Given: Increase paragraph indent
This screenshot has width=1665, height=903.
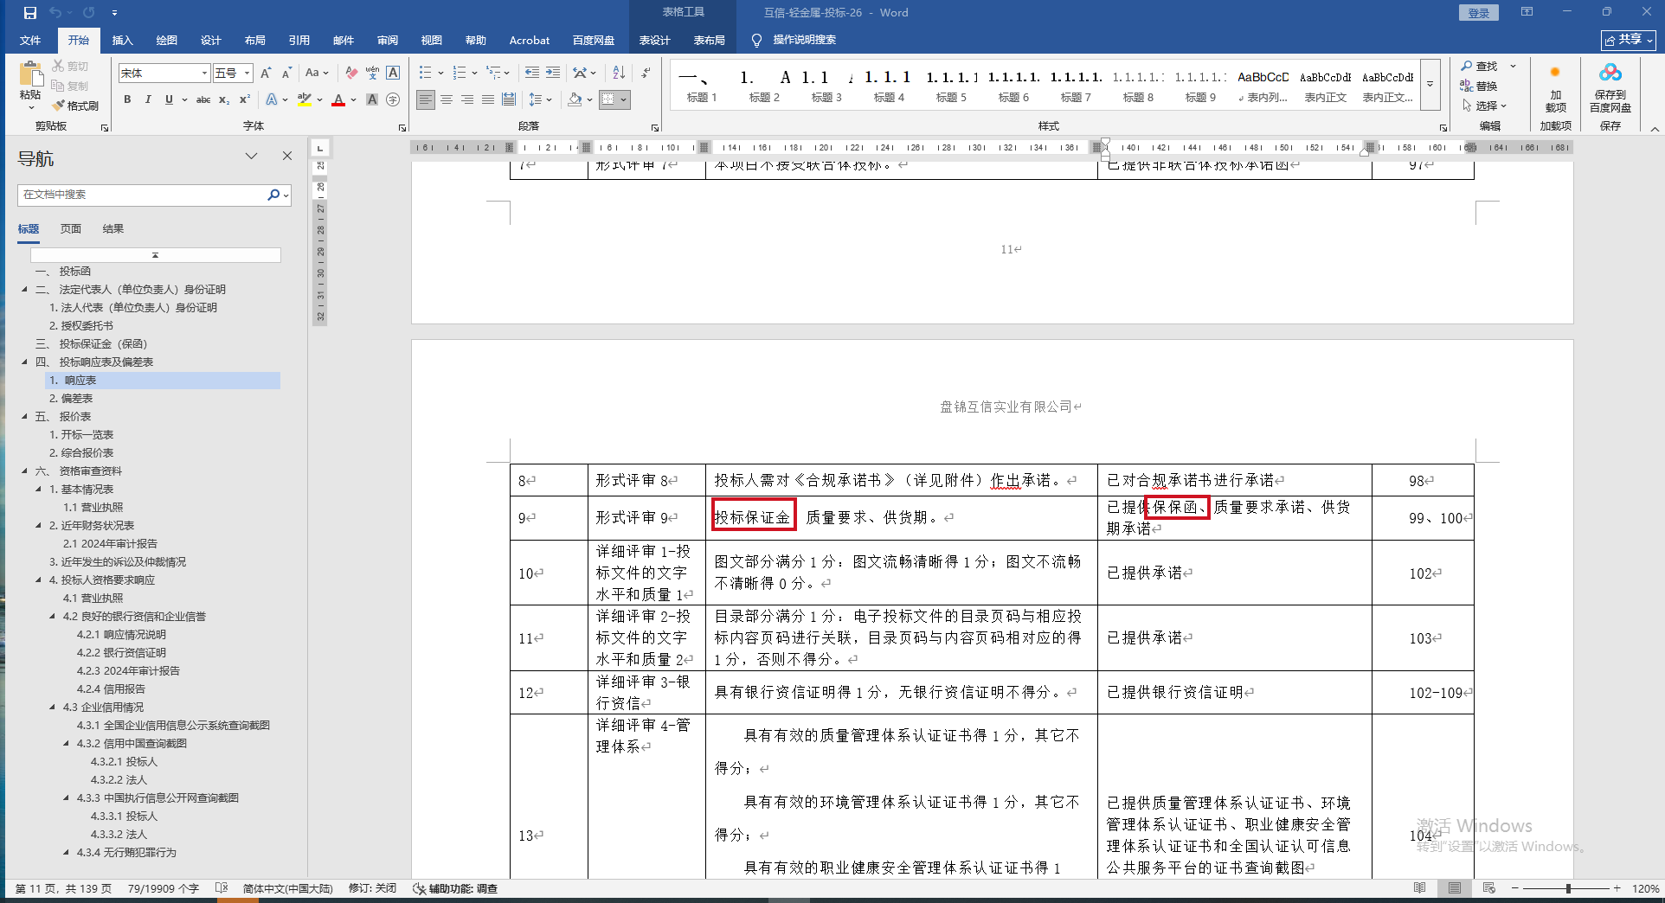Looking at the screenshot, I should (553, 74).
